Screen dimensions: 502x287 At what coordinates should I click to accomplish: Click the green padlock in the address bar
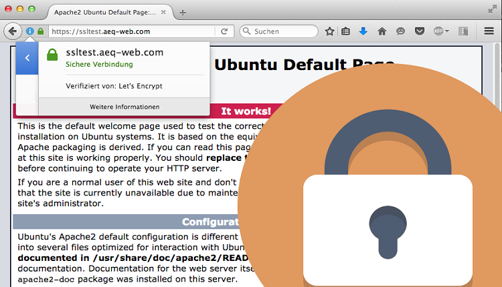tap(40, 31)
